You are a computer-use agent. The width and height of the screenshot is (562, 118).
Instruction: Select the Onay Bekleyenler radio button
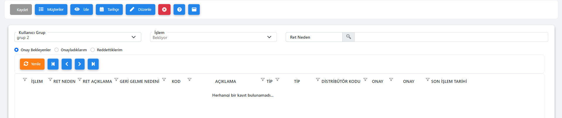(16, 50)
